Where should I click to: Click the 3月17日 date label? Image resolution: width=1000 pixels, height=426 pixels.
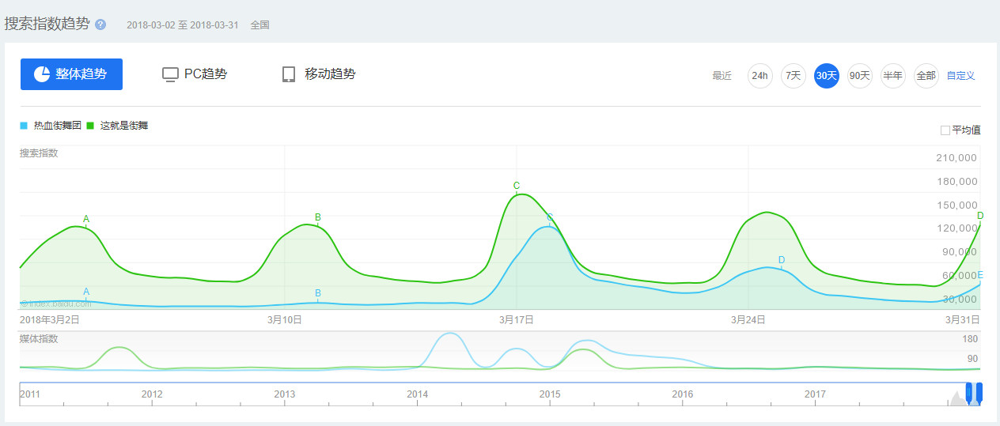[516, 320]
